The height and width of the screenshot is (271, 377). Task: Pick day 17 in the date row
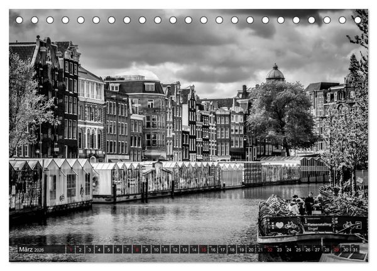[222, 250]
